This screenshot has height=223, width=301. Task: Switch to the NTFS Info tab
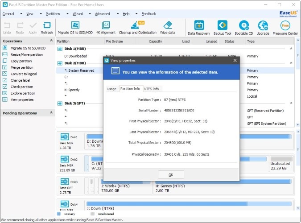(151, 89)
